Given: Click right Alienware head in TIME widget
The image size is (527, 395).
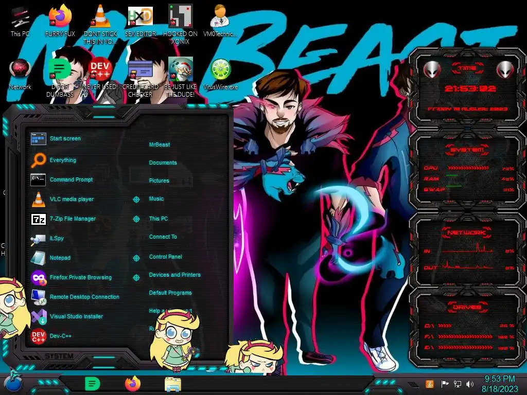Looking at the screenshot, I should [x=505, y=69].
